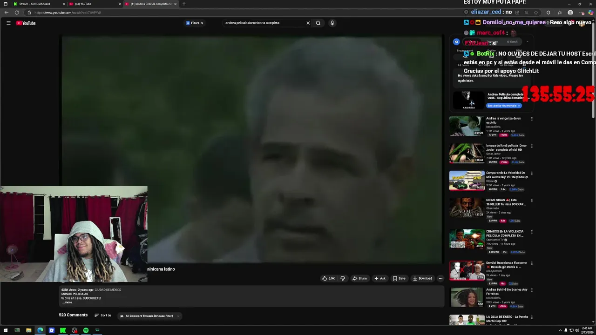596x335 pixels.
Task: Collapse the vidIQ panel chevron
Action: point(527,42)
